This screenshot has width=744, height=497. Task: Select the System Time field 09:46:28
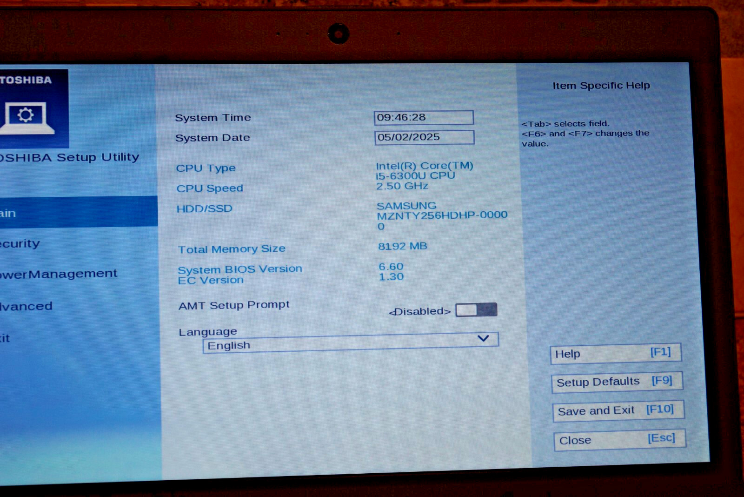tap(424, 117)
